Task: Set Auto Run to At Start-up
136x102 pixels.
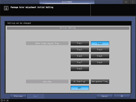Action: pyautogui.click(x=80, y=81)
